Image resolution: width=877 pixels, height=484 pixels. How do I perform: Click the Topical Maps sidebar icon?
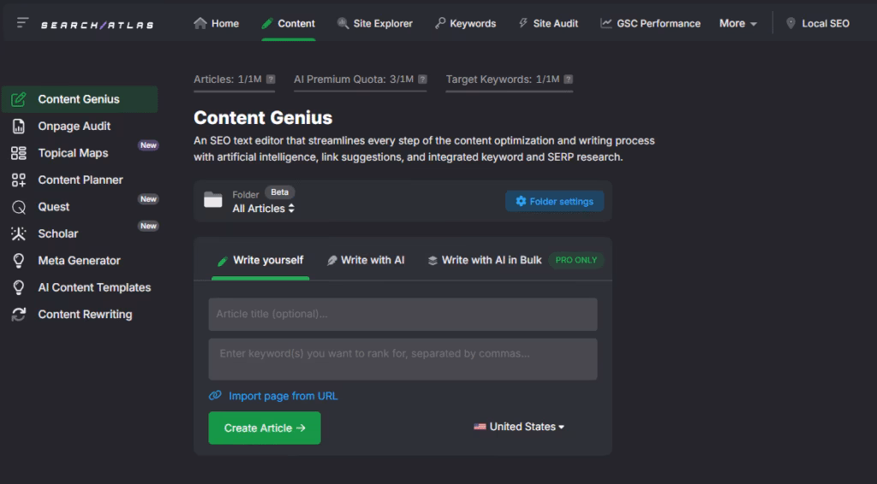click(x=19, y=153)
